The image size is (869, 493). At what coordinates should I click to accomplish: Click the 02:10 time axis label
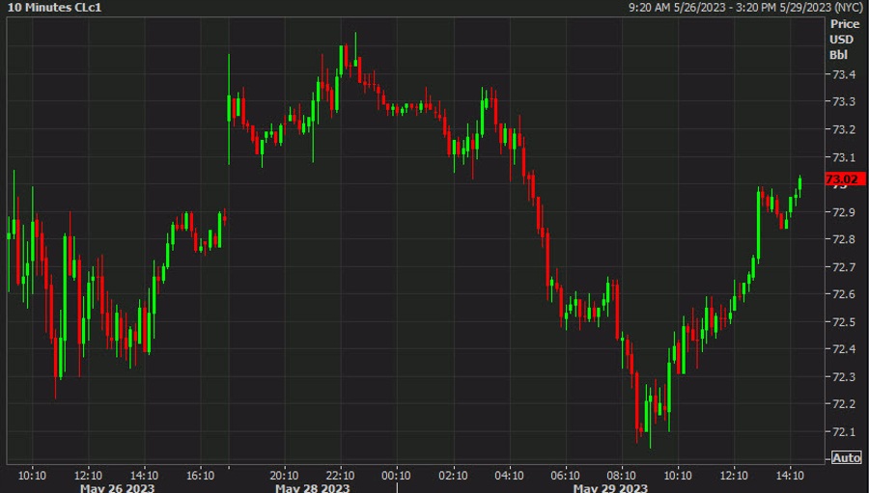click(x=453, y=476)
